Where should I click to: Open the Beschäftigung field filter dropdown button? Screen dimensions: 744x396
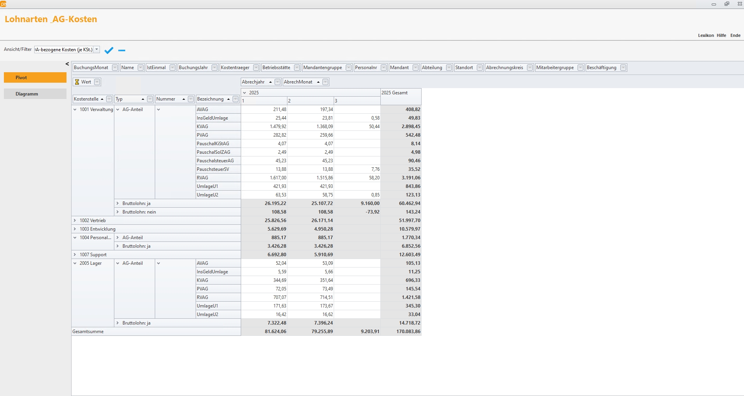coord(623,68)
